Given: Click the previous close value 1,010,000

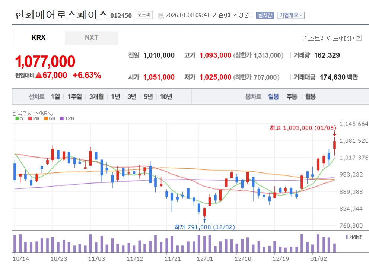Looking at the screenshot, I should (159, 55).
